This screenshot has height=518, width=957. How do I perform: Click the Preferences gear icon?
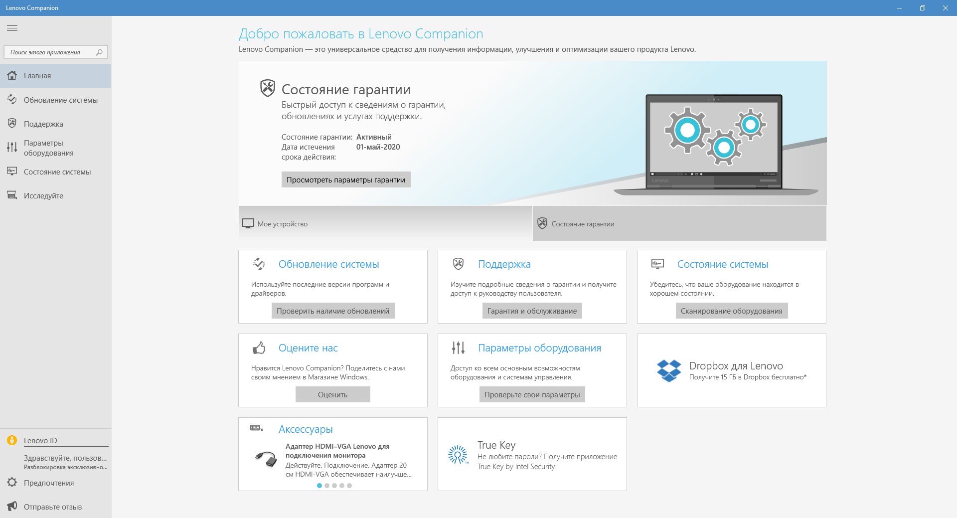(12, 483)
